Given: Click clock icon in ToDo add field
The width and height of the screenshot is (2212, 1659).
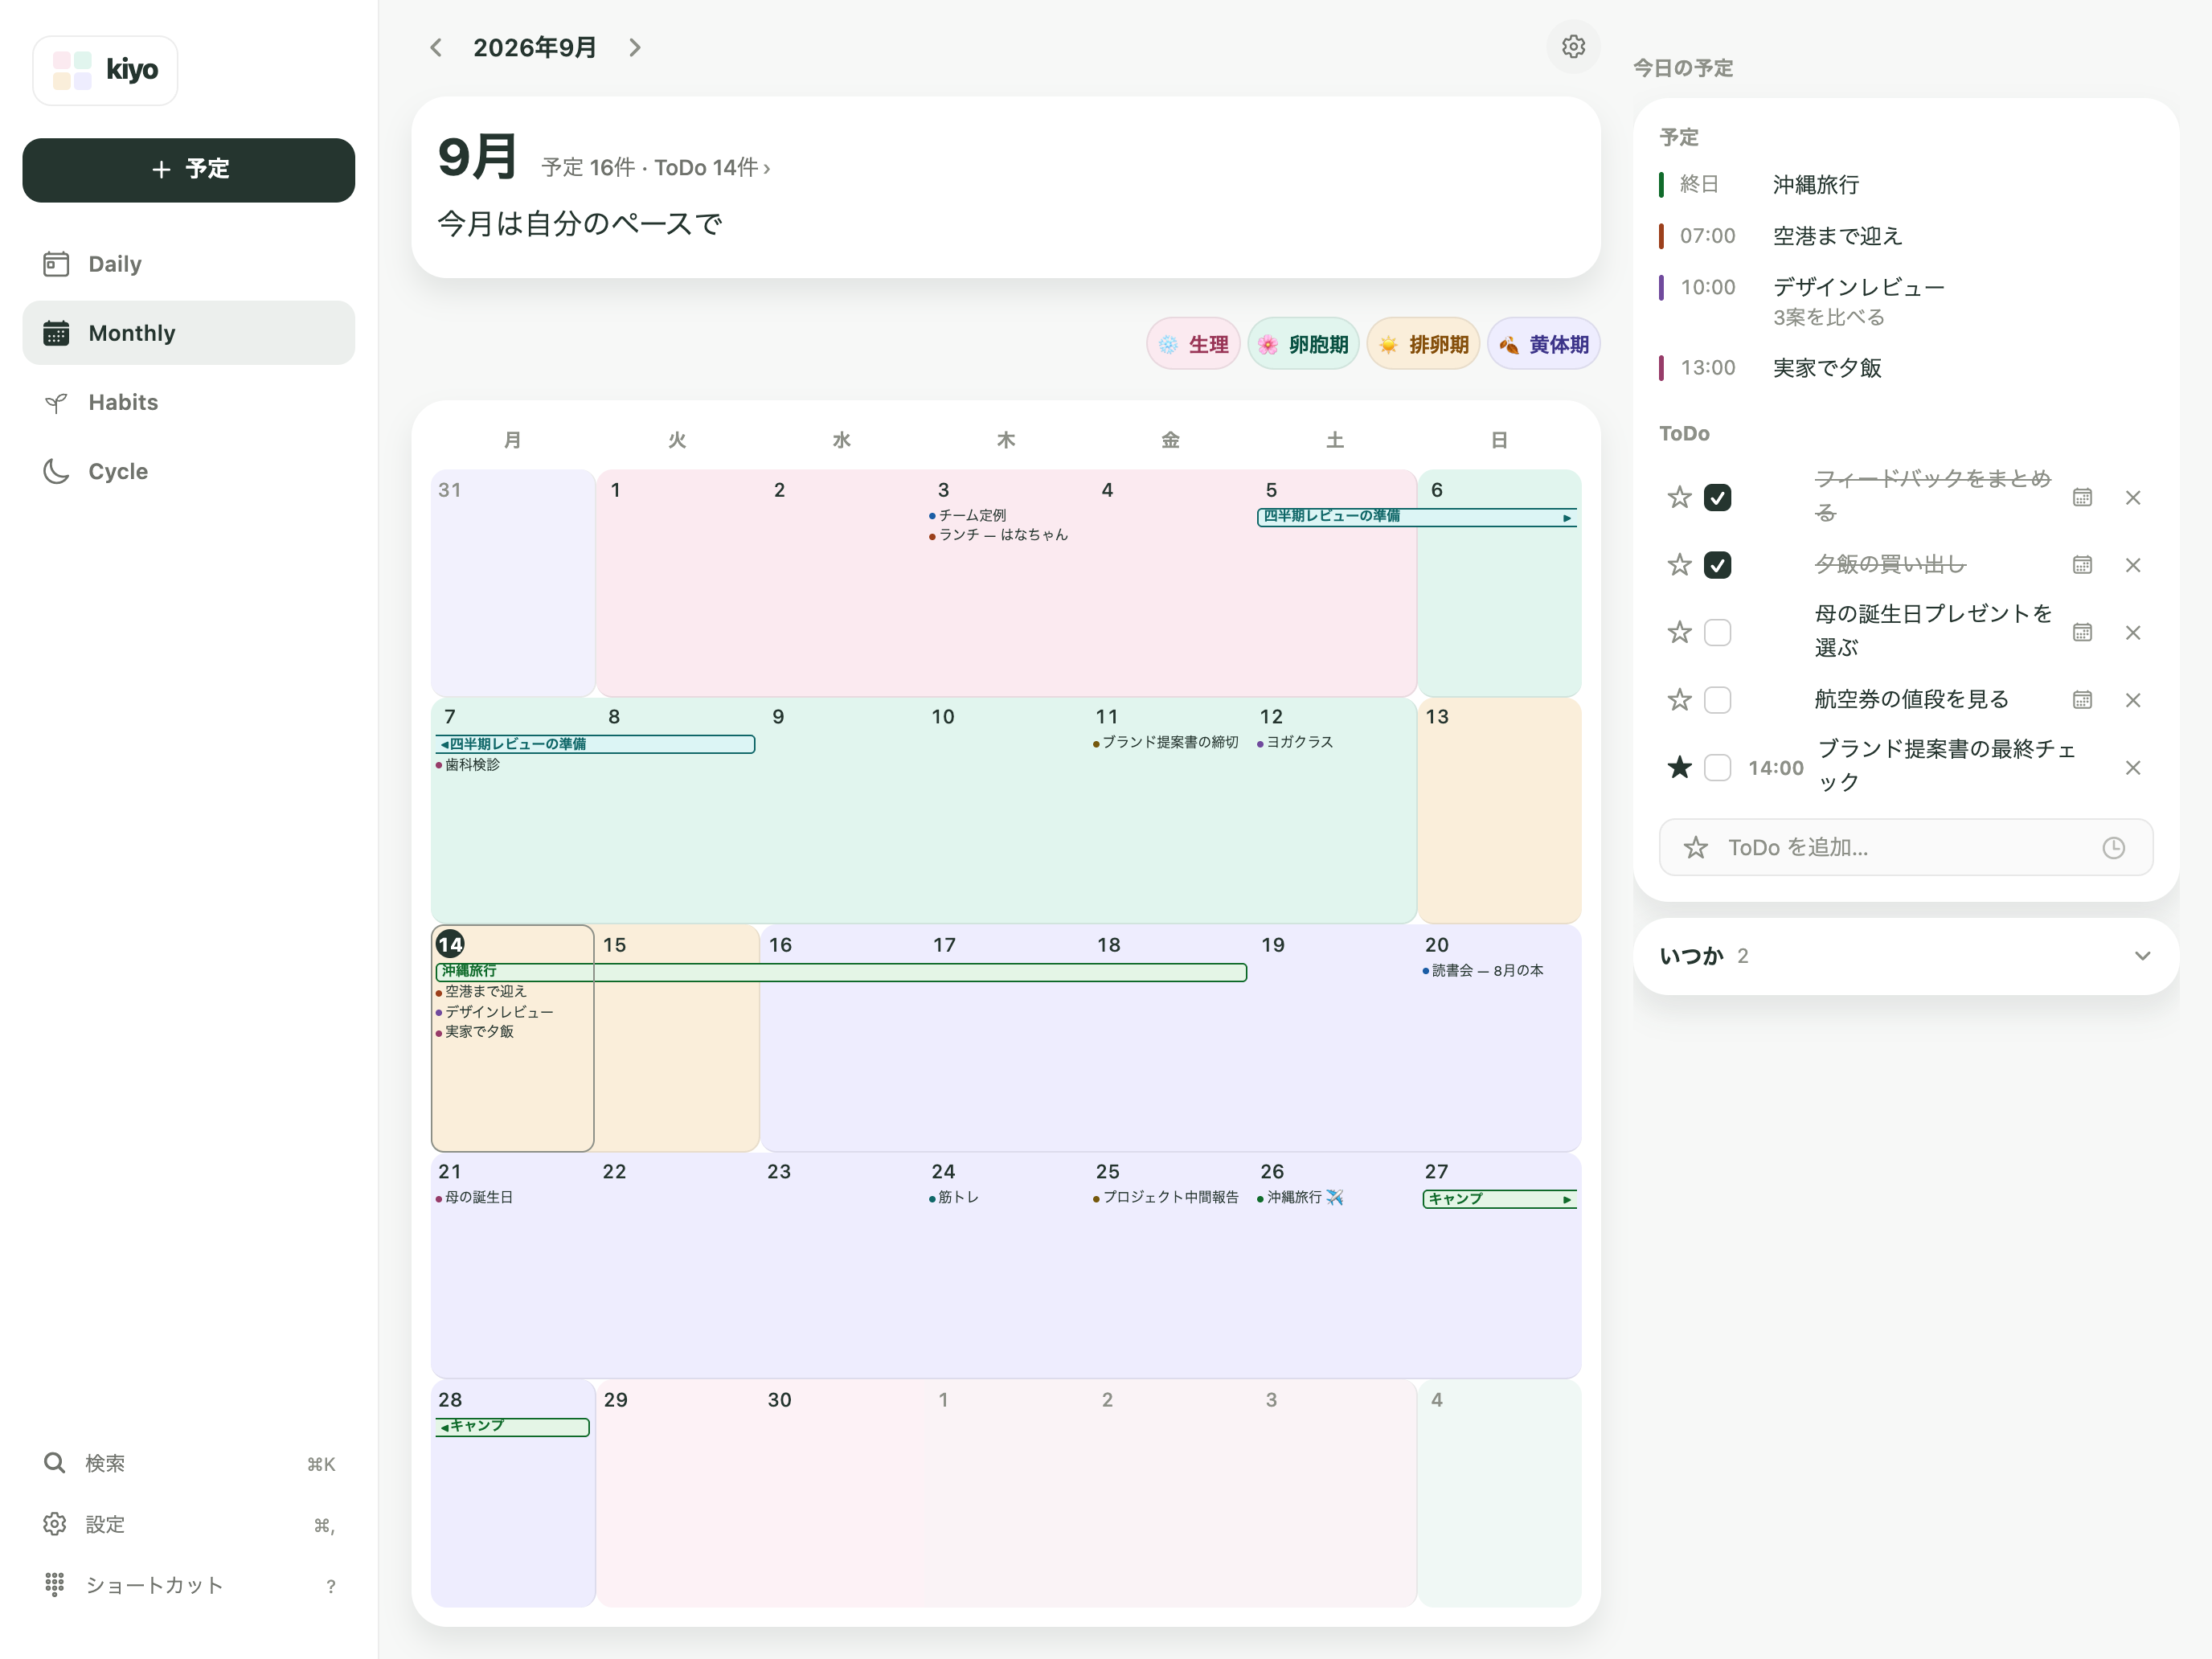Looking at the screenshot, I should pyautogui.click(x=2113, y=848).
